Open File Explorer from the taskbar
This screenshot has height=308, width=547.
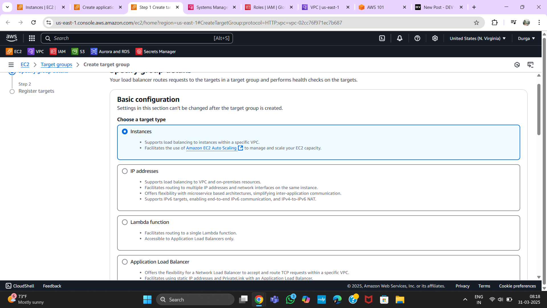click(x=400, y=299)
